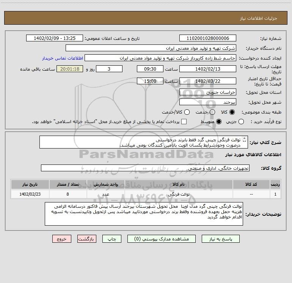Click the description box scroll spinner arrows
The width and height of the screenshot is (292, 283).
[x=245, y=140]
